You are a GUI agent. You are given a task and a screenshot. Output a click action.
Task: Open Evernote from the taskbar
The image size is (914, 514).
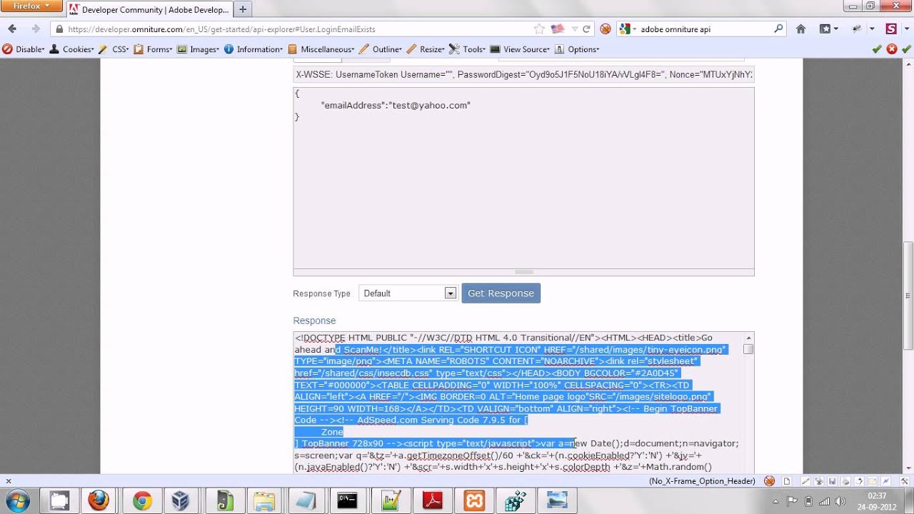(x=224, y=501)
